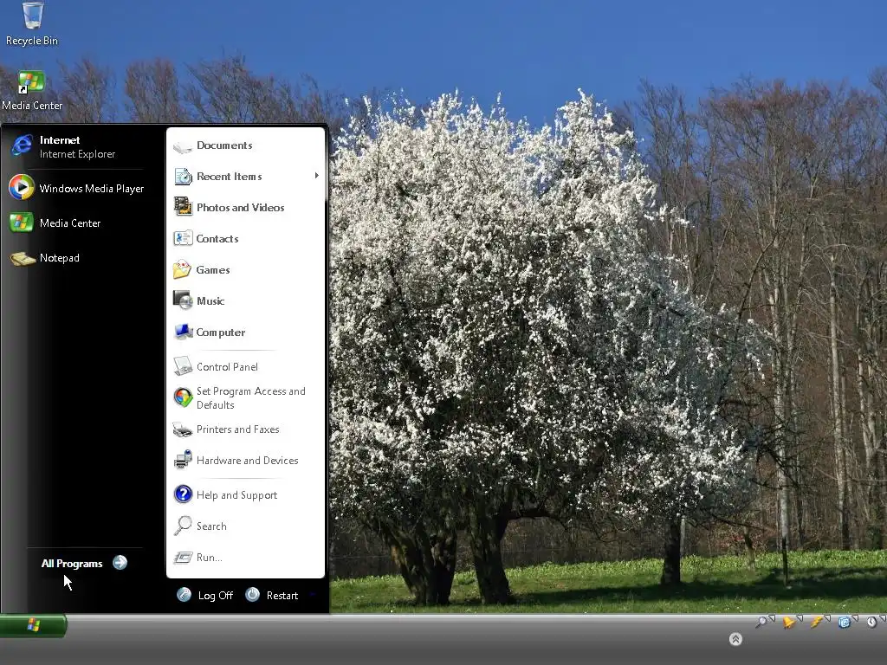Open the dropdown triangle beside the lightning tray icon
This screenshot has width=887, height=665.
(827, 618)
